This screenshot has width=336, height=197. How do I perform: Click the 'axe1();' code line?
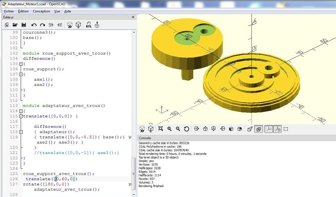(x=43, y=80)
